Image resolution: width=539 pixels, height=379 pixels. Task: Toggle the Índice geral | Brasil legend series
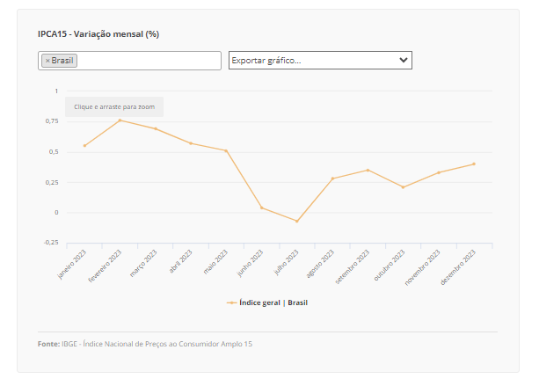267,302
